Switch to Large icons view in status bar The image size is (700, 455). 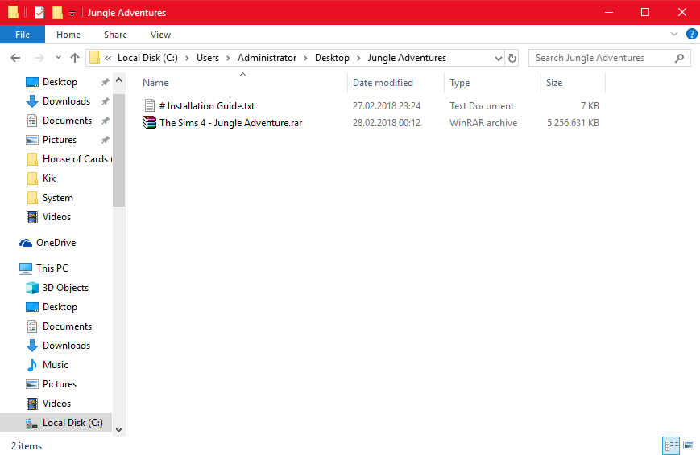(x=689, y=445)
